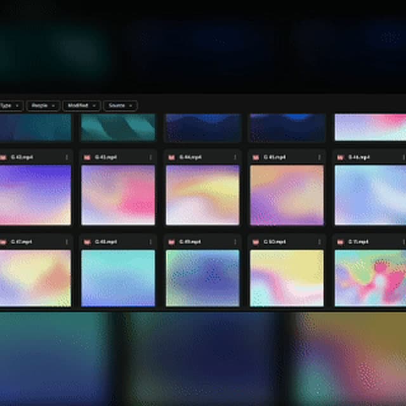Click the video file icon beside G 50.mp4
406x406 pixels.
click(256, 242)
